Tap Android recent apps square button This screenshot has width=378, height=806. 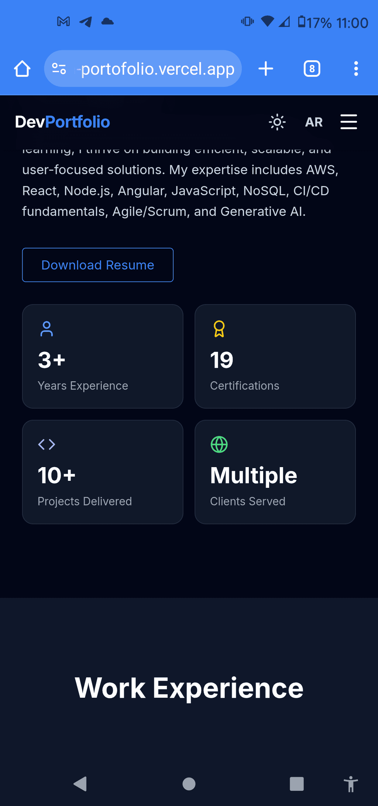coord(296,783)
